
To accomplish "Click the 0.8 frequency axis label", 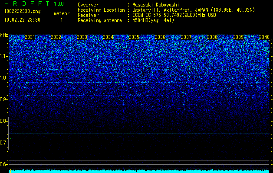I will pyautogui.click(x=4, y=121).
